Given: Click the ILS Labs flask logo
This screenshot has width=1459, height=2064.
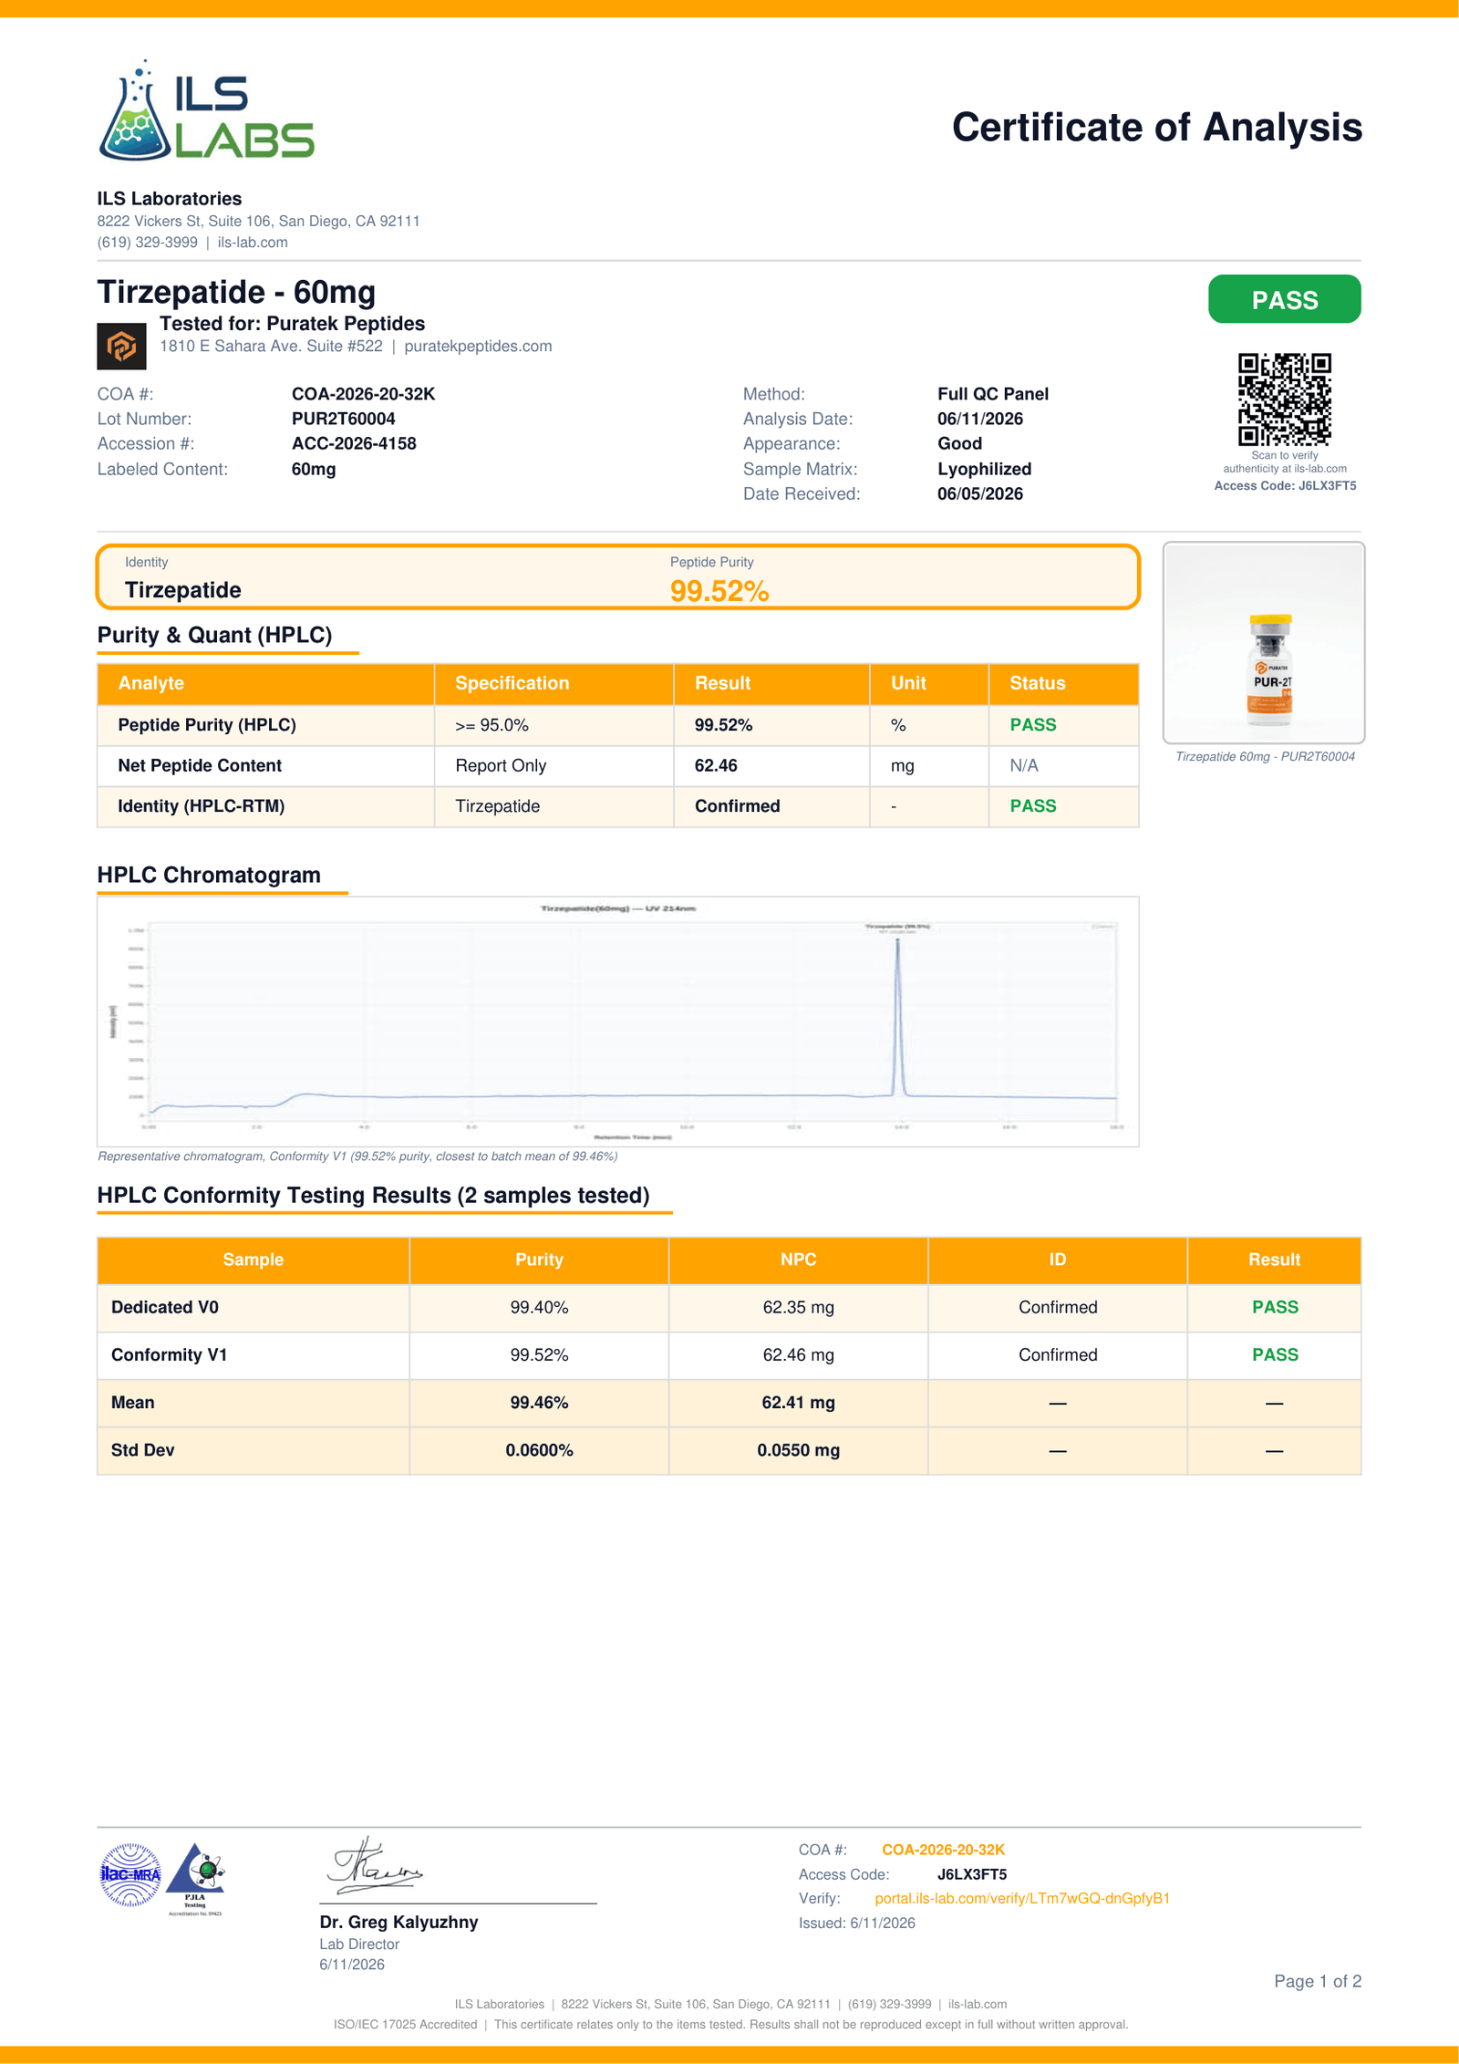Looking at the screenshot, I should point(206,110).
